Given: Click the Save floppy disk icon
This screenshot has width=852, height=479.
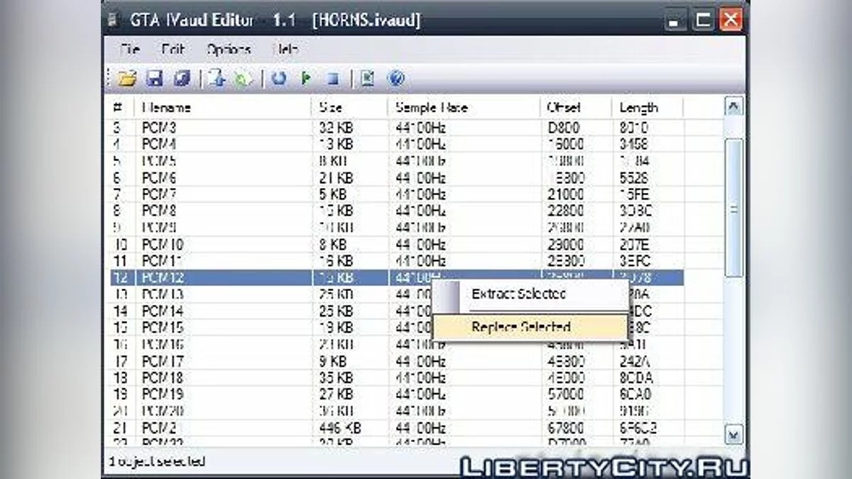Looking at the screenshot, I should [155, 79].
